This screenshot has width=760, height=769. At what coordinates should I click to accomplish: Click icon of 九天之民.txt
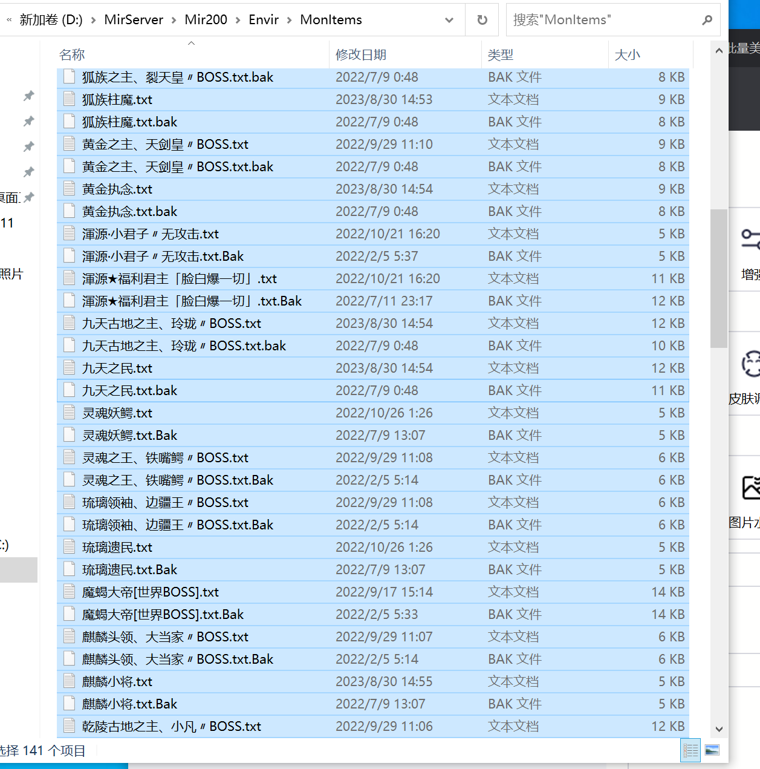70,368
